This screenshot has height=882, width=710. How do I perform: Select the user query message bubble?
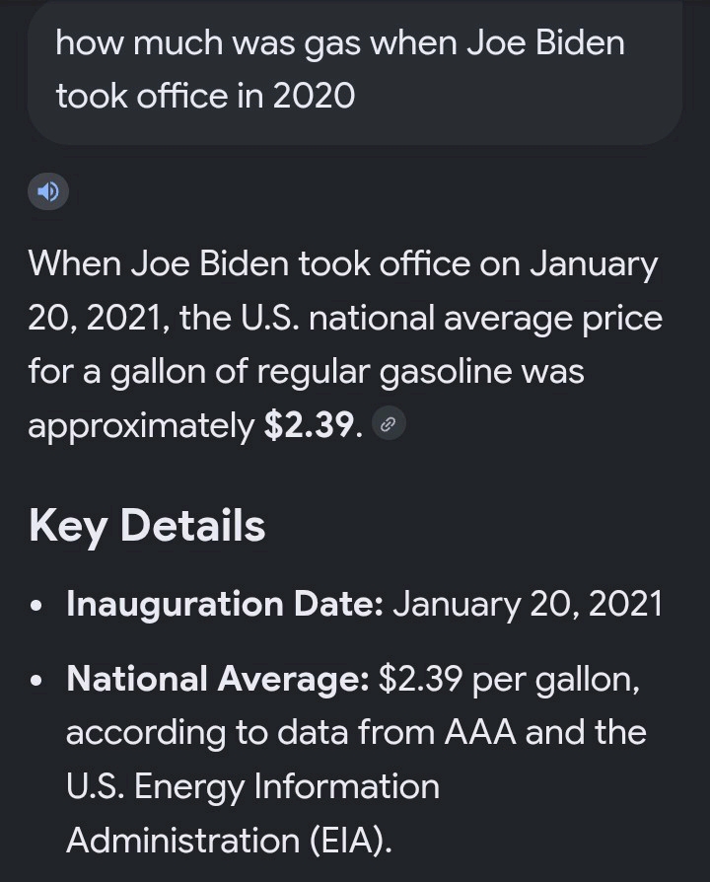[355, 70]
